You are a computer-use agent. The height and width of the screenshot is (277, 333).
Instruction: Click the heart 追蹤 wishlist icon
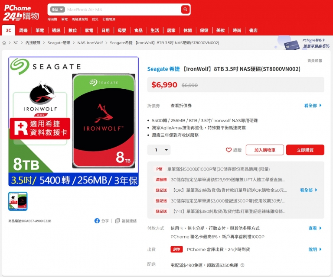coord(229,150)
